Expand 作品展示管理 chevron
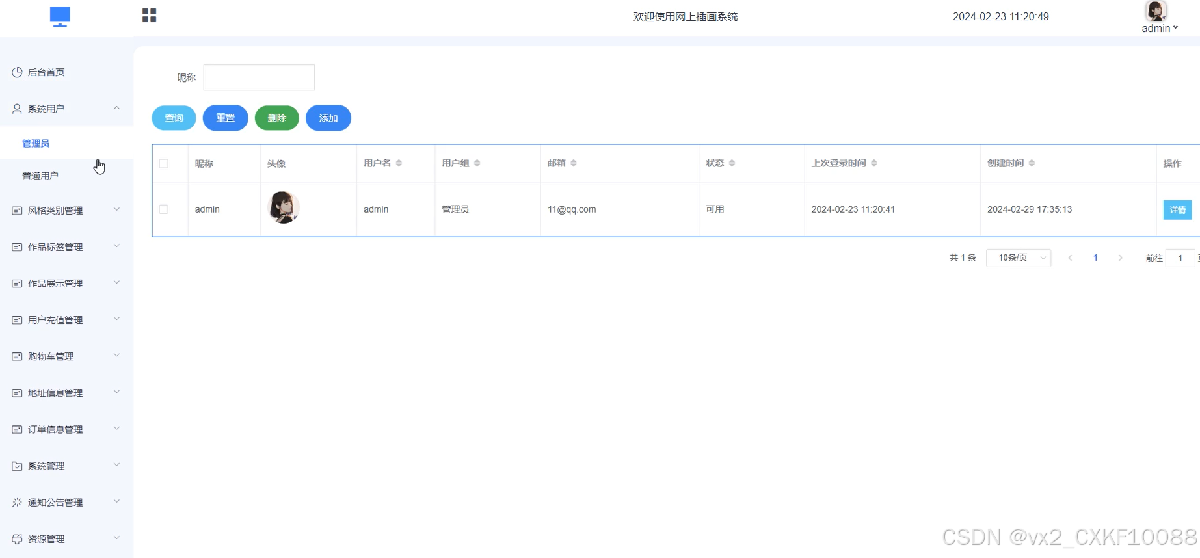The width and height of the screenshot is (1200, 558). (116, 282)
